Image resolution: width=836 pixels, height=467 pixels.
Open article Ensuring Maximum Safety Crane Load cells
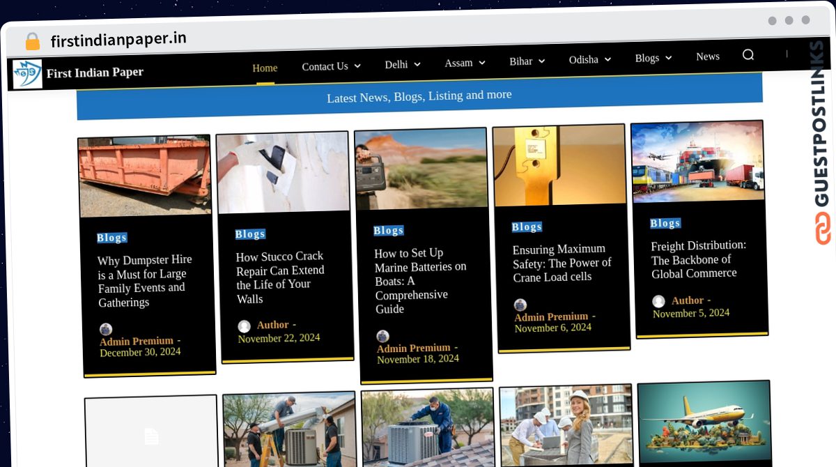(x=562, y=263)
